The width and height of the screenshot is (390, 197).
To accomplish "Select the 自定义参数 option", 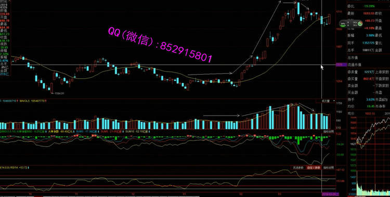I will pos(314,168).
